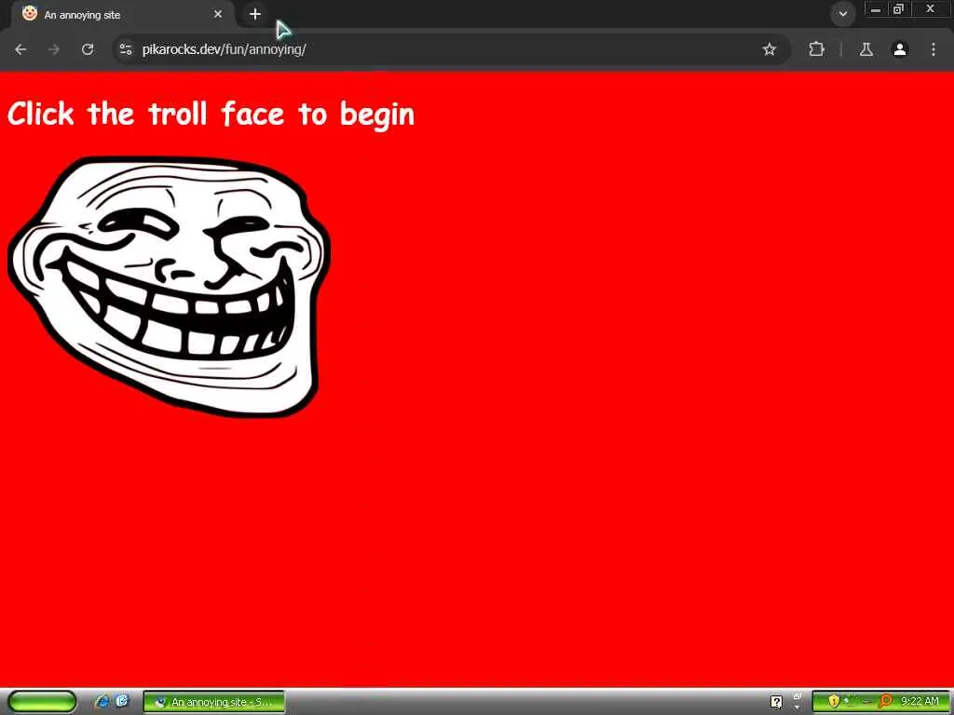Open second quick launch icon
The height and width of the screenshot is (715, 954).
[x=122, y=701]
